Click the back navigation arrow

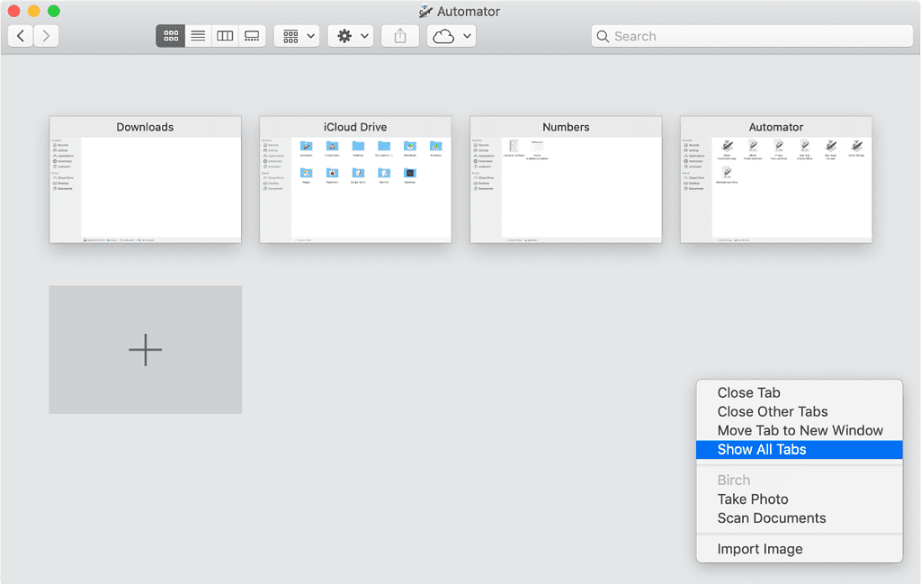coord(20,35)
